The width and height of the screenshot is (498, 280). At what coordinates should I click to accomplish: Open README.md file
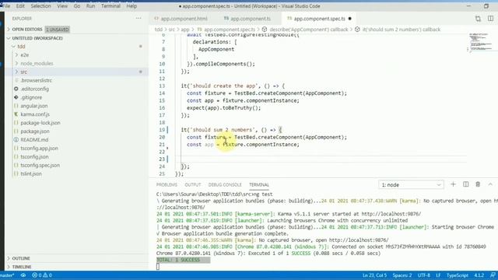click(x=34, y=140)
